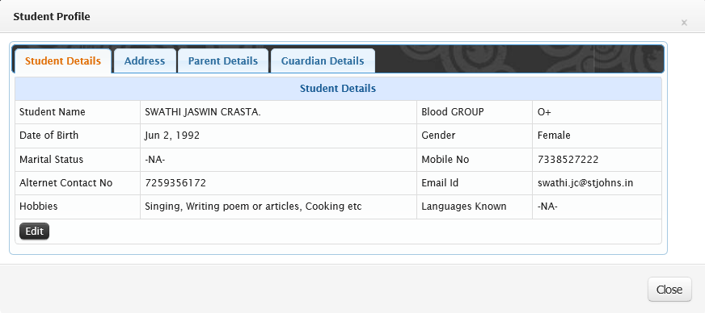Click the email swathi.jc@stjohns.in

click(x=585, y=183)
